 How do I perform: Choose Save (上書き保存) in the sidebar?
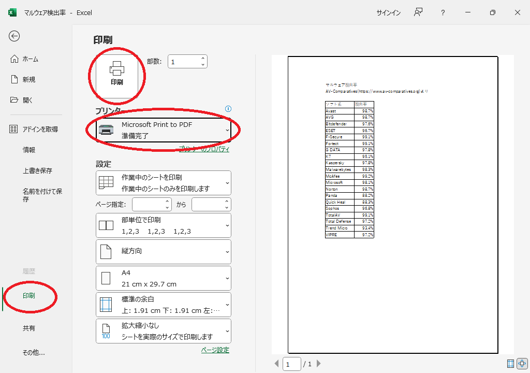click(36, 170)
